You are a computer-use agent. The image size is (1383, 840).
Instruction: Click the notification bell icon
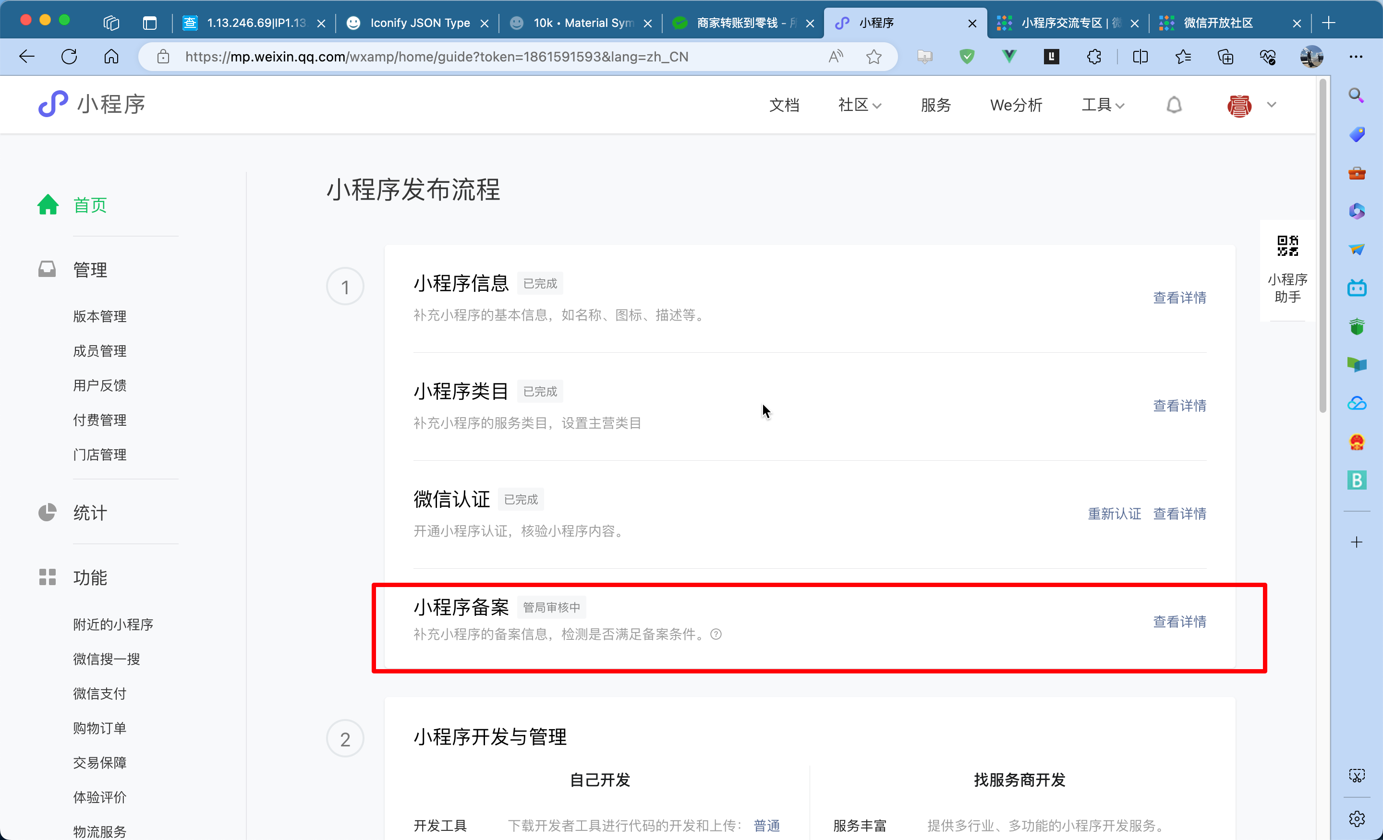[x=1174, y=105]
